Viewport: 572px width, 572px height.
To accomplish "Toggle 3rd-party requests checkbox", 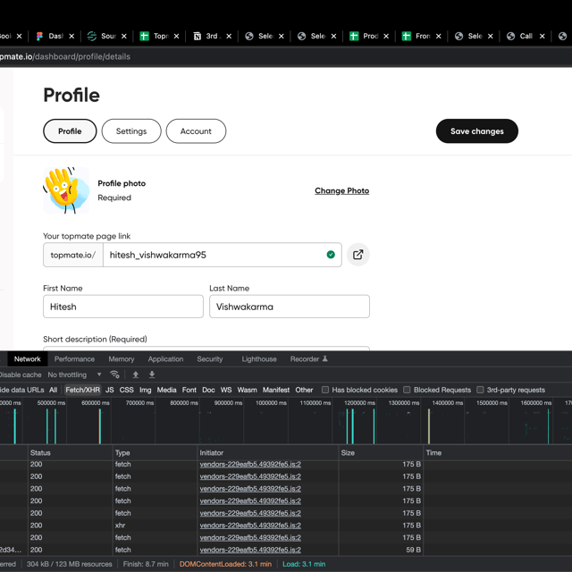I will tap(481, 390).
